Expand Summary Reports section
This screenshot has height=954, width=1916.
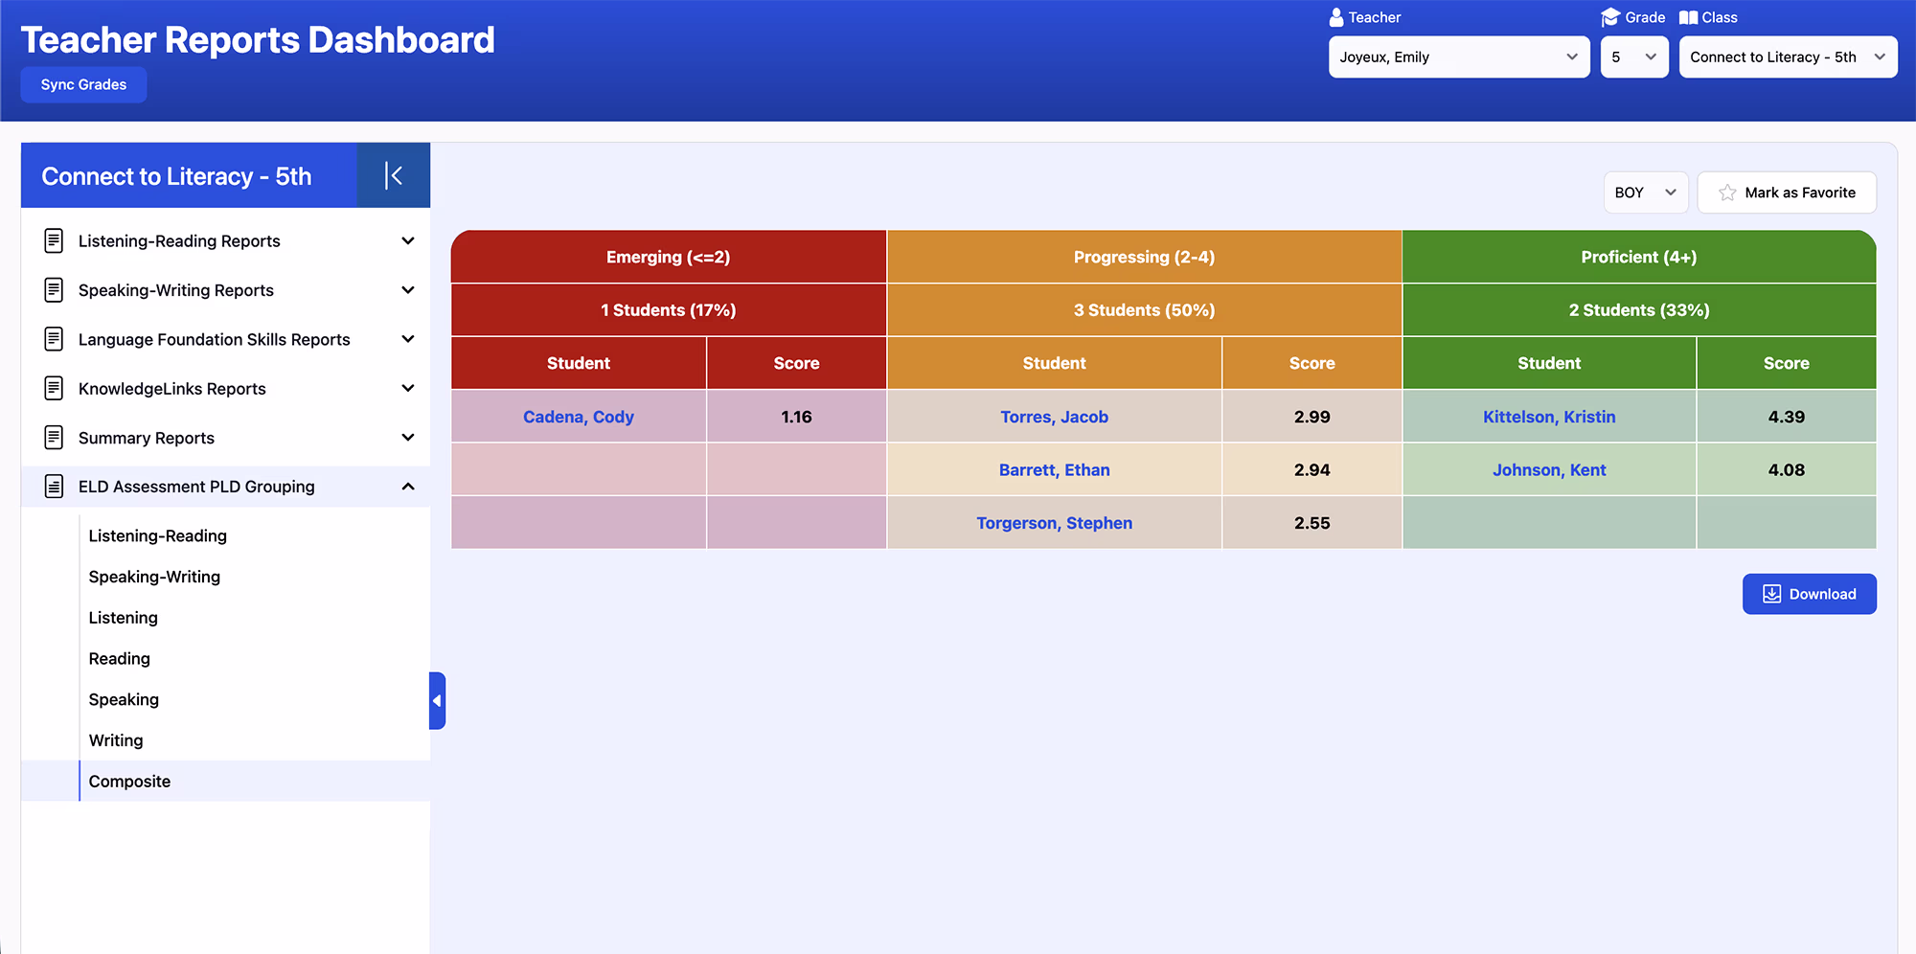[408, 438]
